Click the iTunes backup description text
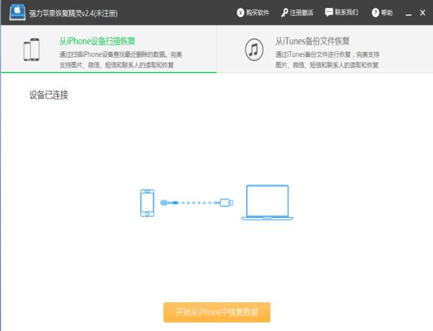 tap(327, 60)
